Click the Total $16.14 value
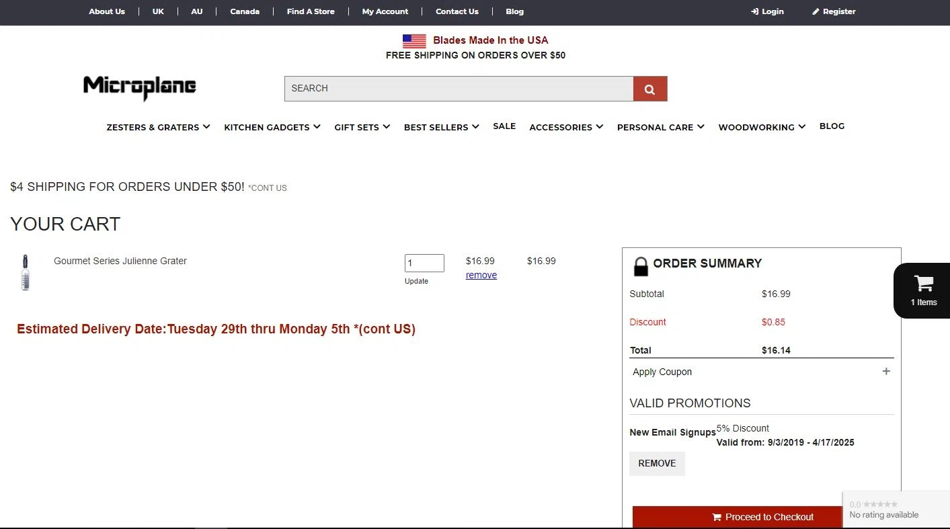Viewport: 950px width, 529px height. [776, 350]
